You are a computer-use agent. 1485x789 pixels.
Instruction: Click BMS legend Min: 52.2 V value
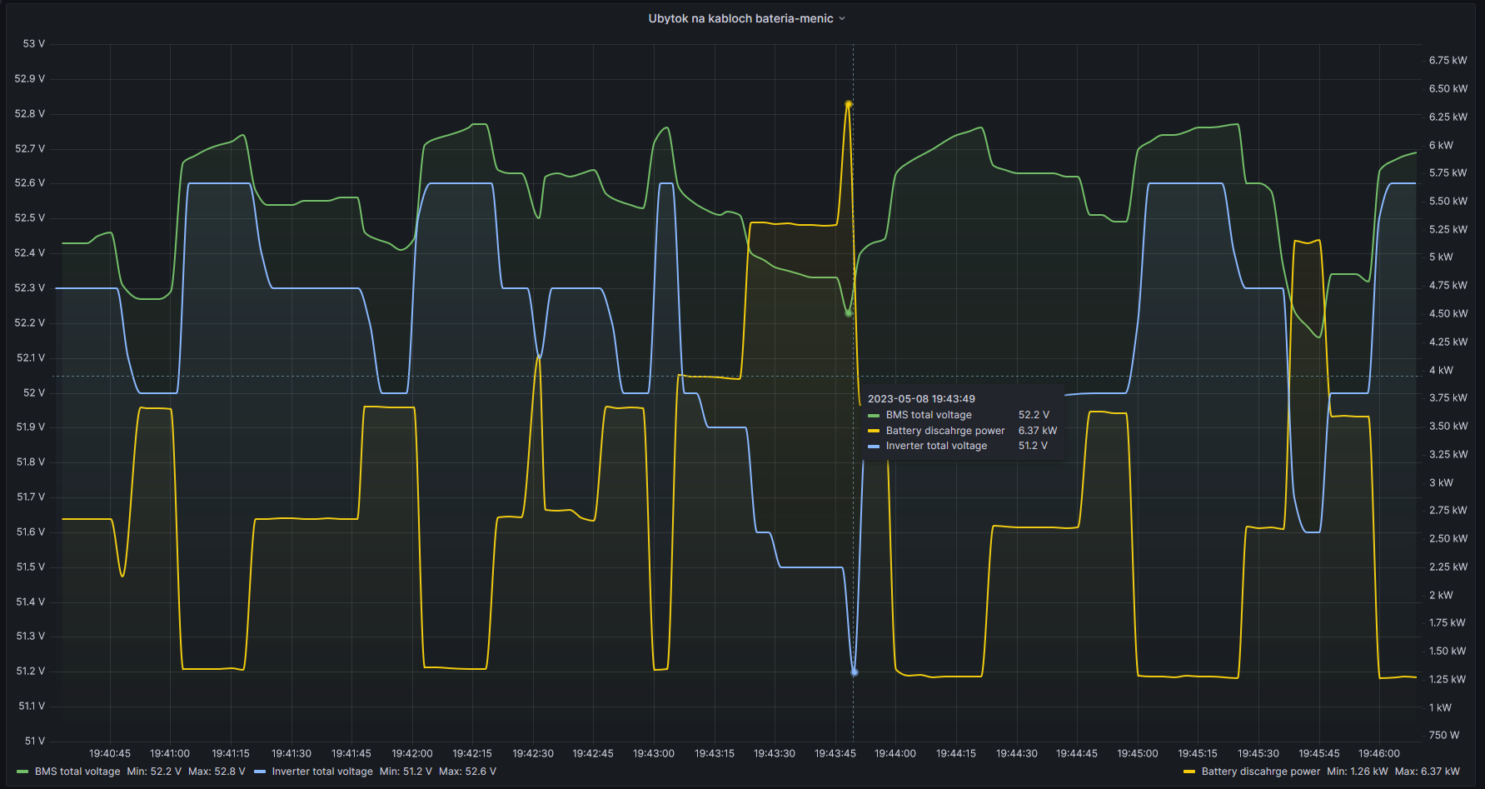[x=154, y=772]
